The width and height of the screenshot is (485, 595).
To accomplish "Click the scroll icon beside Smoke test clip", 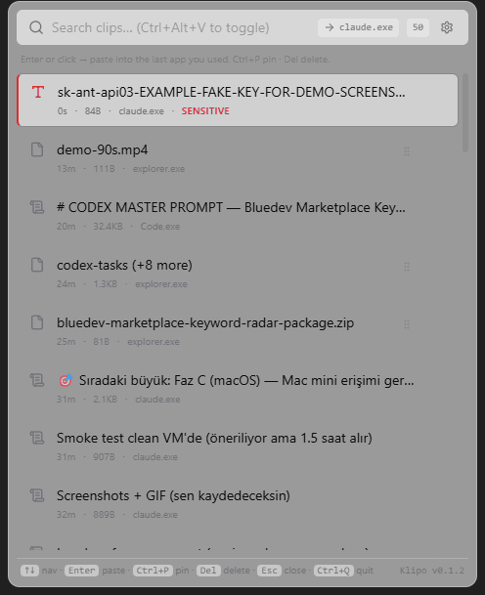I will click(37, 438).
